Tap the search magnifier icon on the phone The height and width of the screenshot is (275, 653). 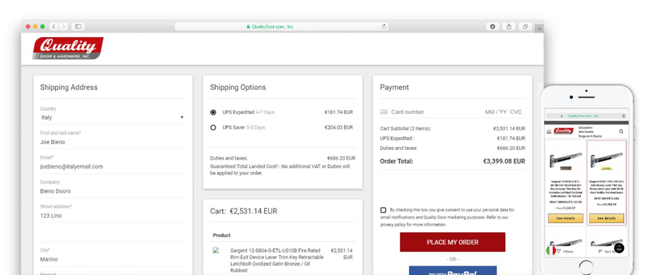pos(621,131)
